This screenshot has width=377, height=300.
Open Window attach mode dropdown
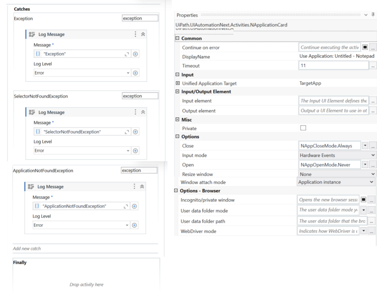[336, 182]
